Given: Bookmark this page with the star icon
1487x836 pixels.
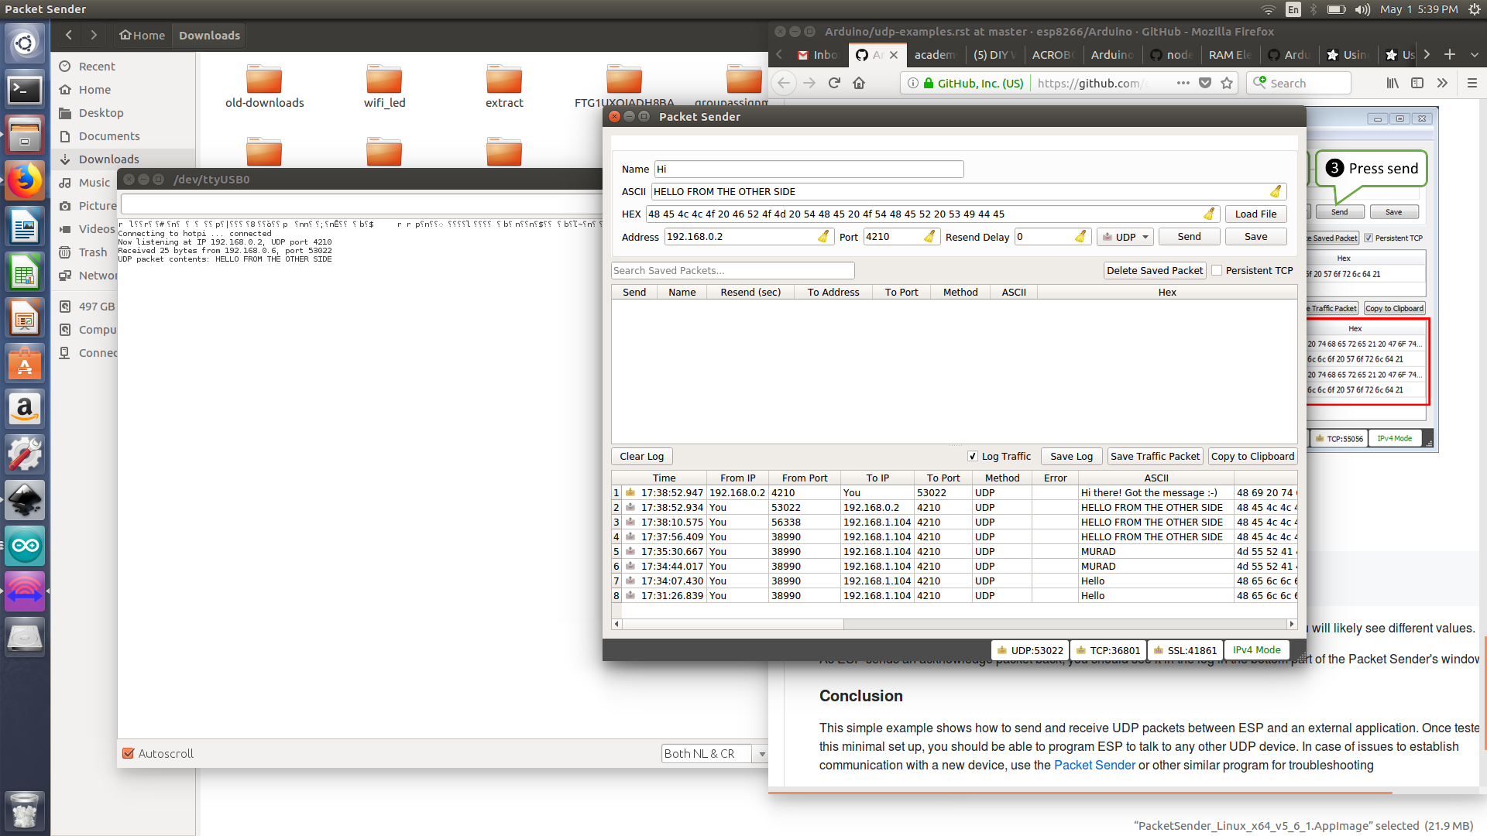Looking at the screenshot, I should 1227,83.
